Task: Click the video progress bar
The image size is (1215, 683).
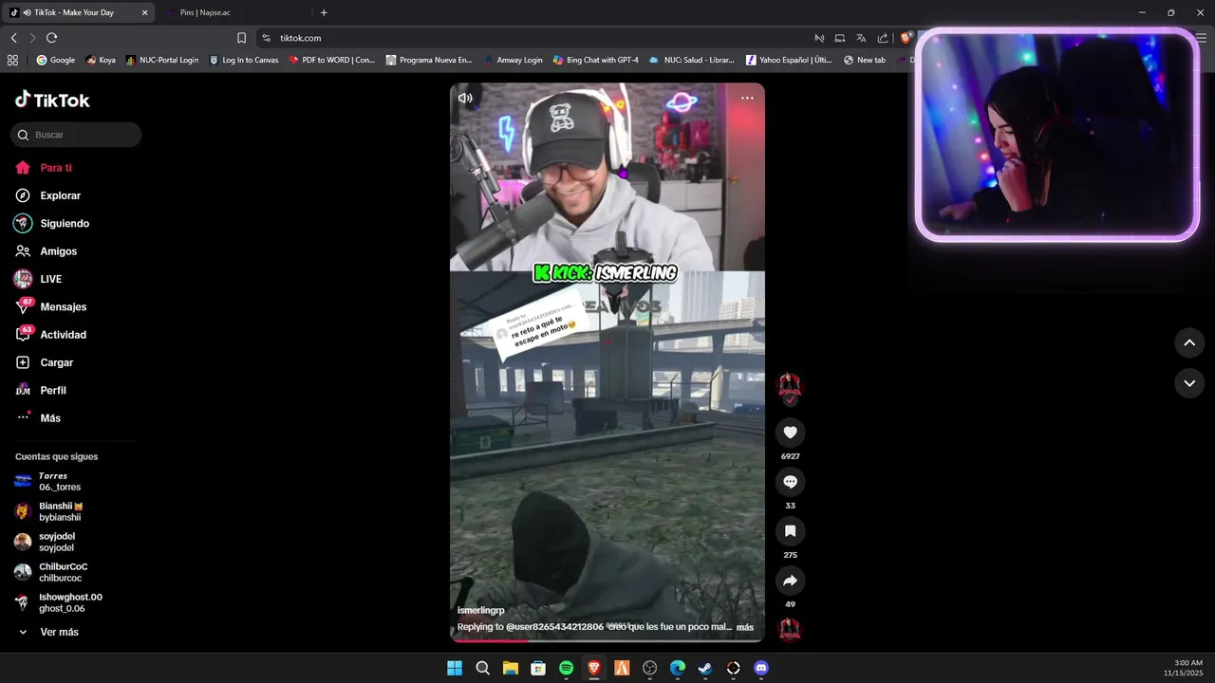Action: 607,640
